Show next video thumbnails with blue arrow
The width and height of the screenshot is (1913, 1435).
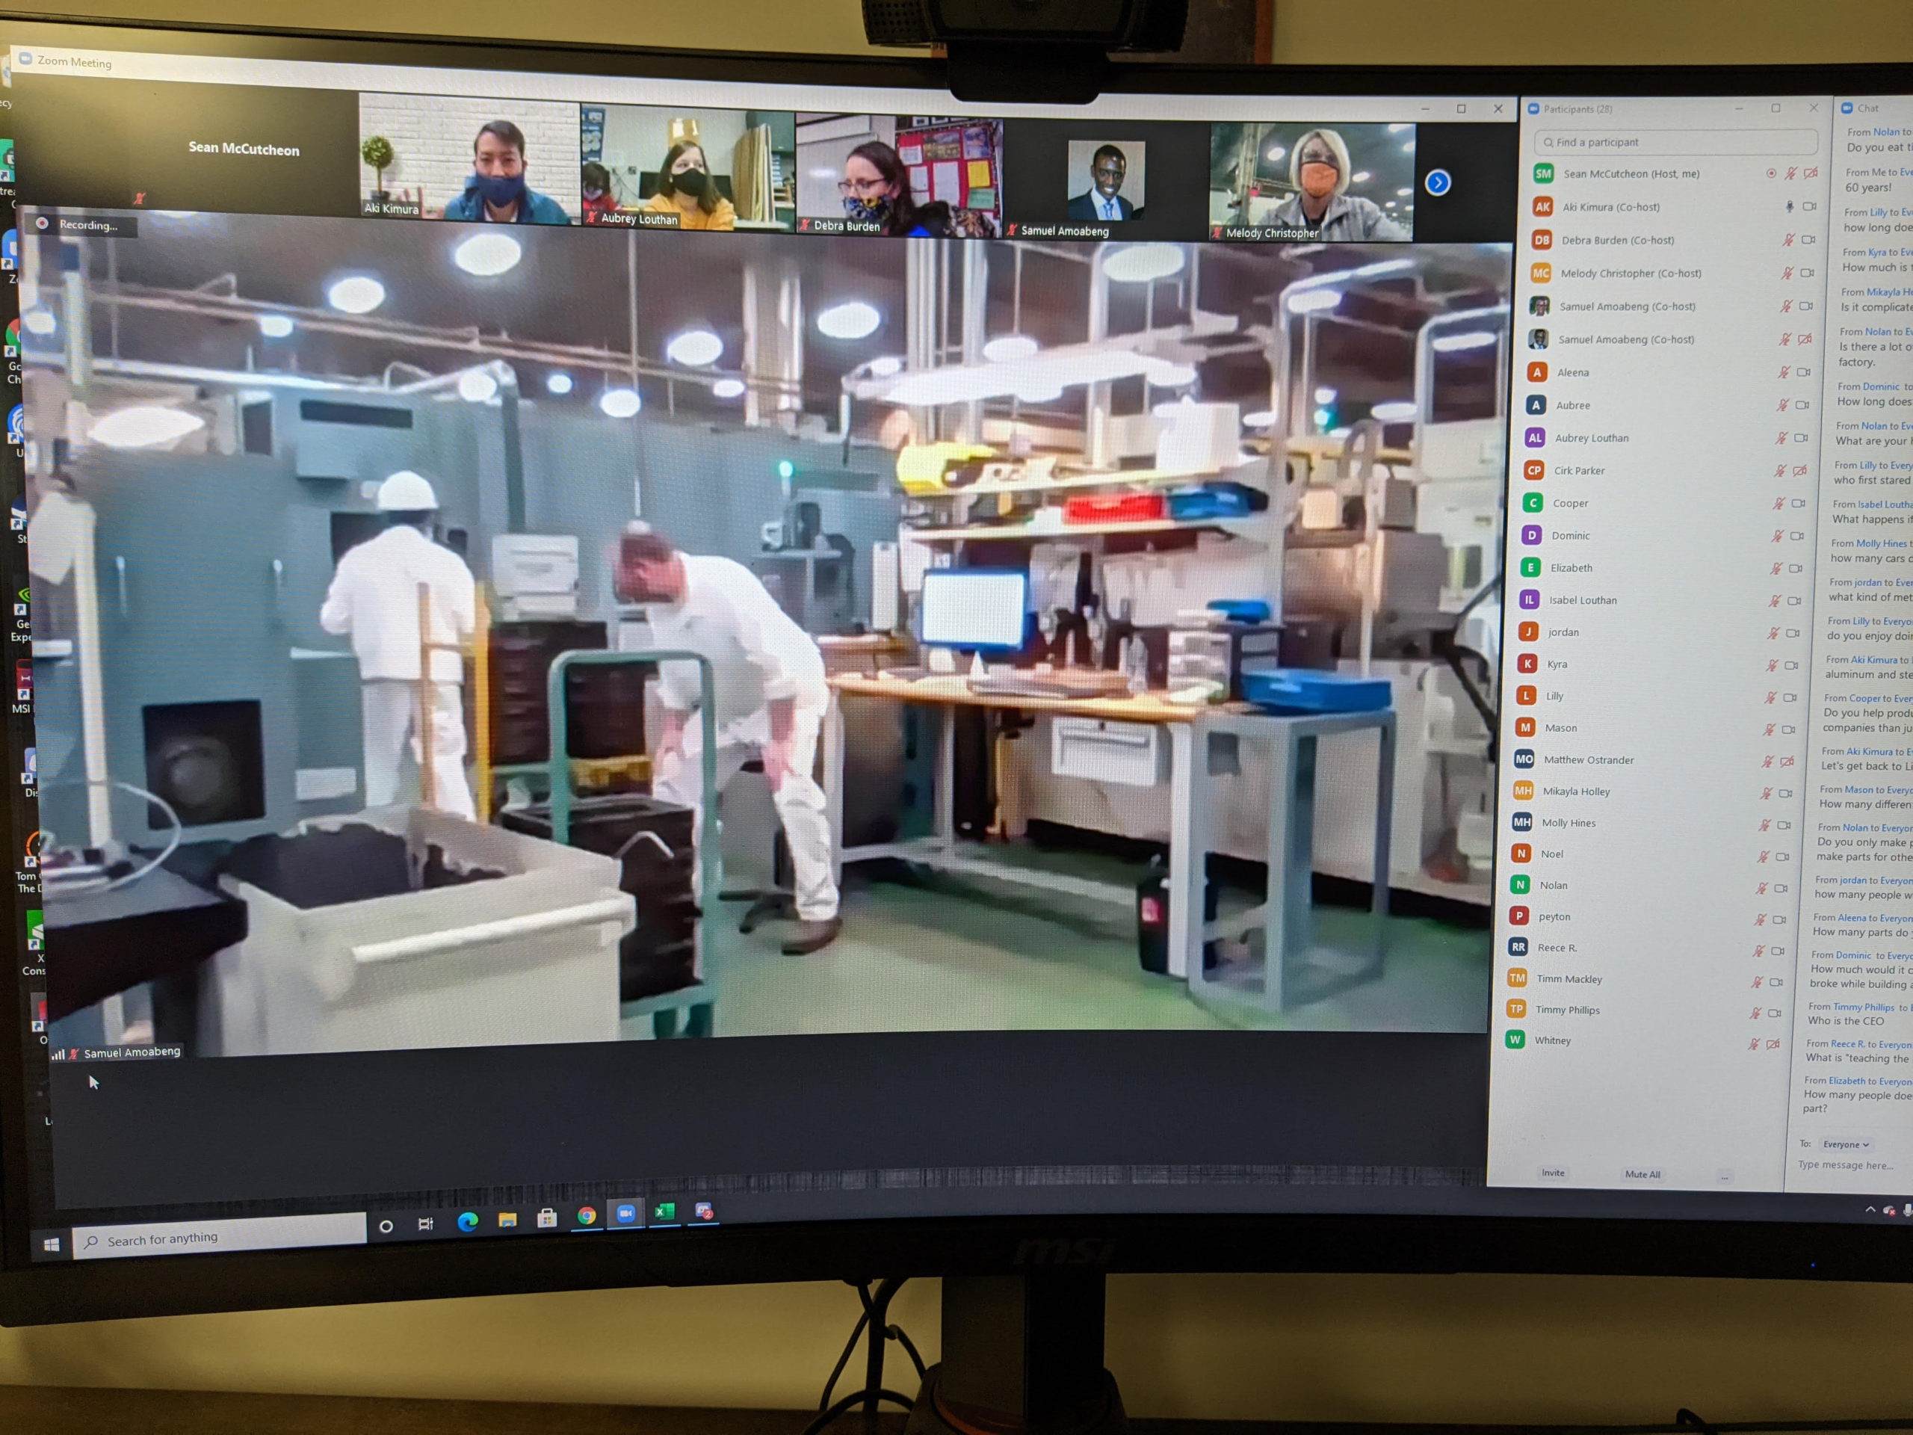point(1437,182)
